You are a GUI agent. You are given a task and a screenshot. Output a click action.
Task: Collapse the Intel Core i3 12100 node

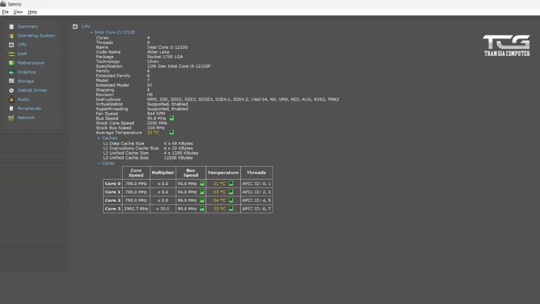pyautogui.click(x=91, y=32)
